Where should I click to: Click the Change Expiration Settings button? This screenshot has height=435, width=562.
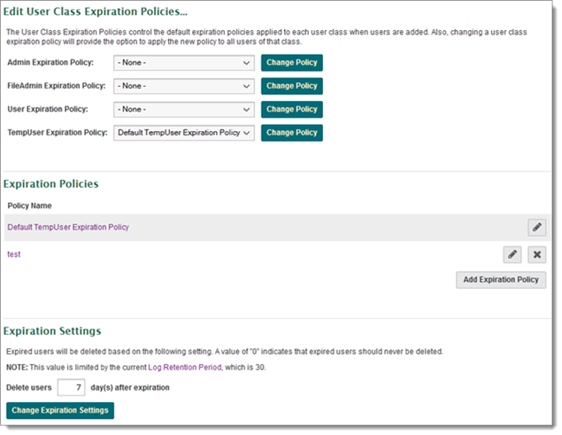60,410
